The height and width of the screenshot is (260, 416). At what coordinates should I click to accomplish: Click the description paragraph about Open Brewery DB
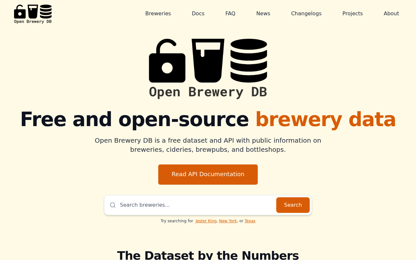tap(208, 145)
